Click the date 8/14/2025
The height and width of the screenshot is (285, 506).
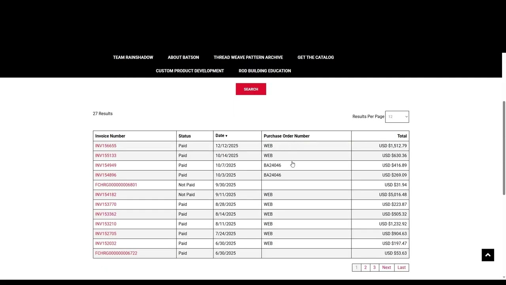click(x=226, y=214)
